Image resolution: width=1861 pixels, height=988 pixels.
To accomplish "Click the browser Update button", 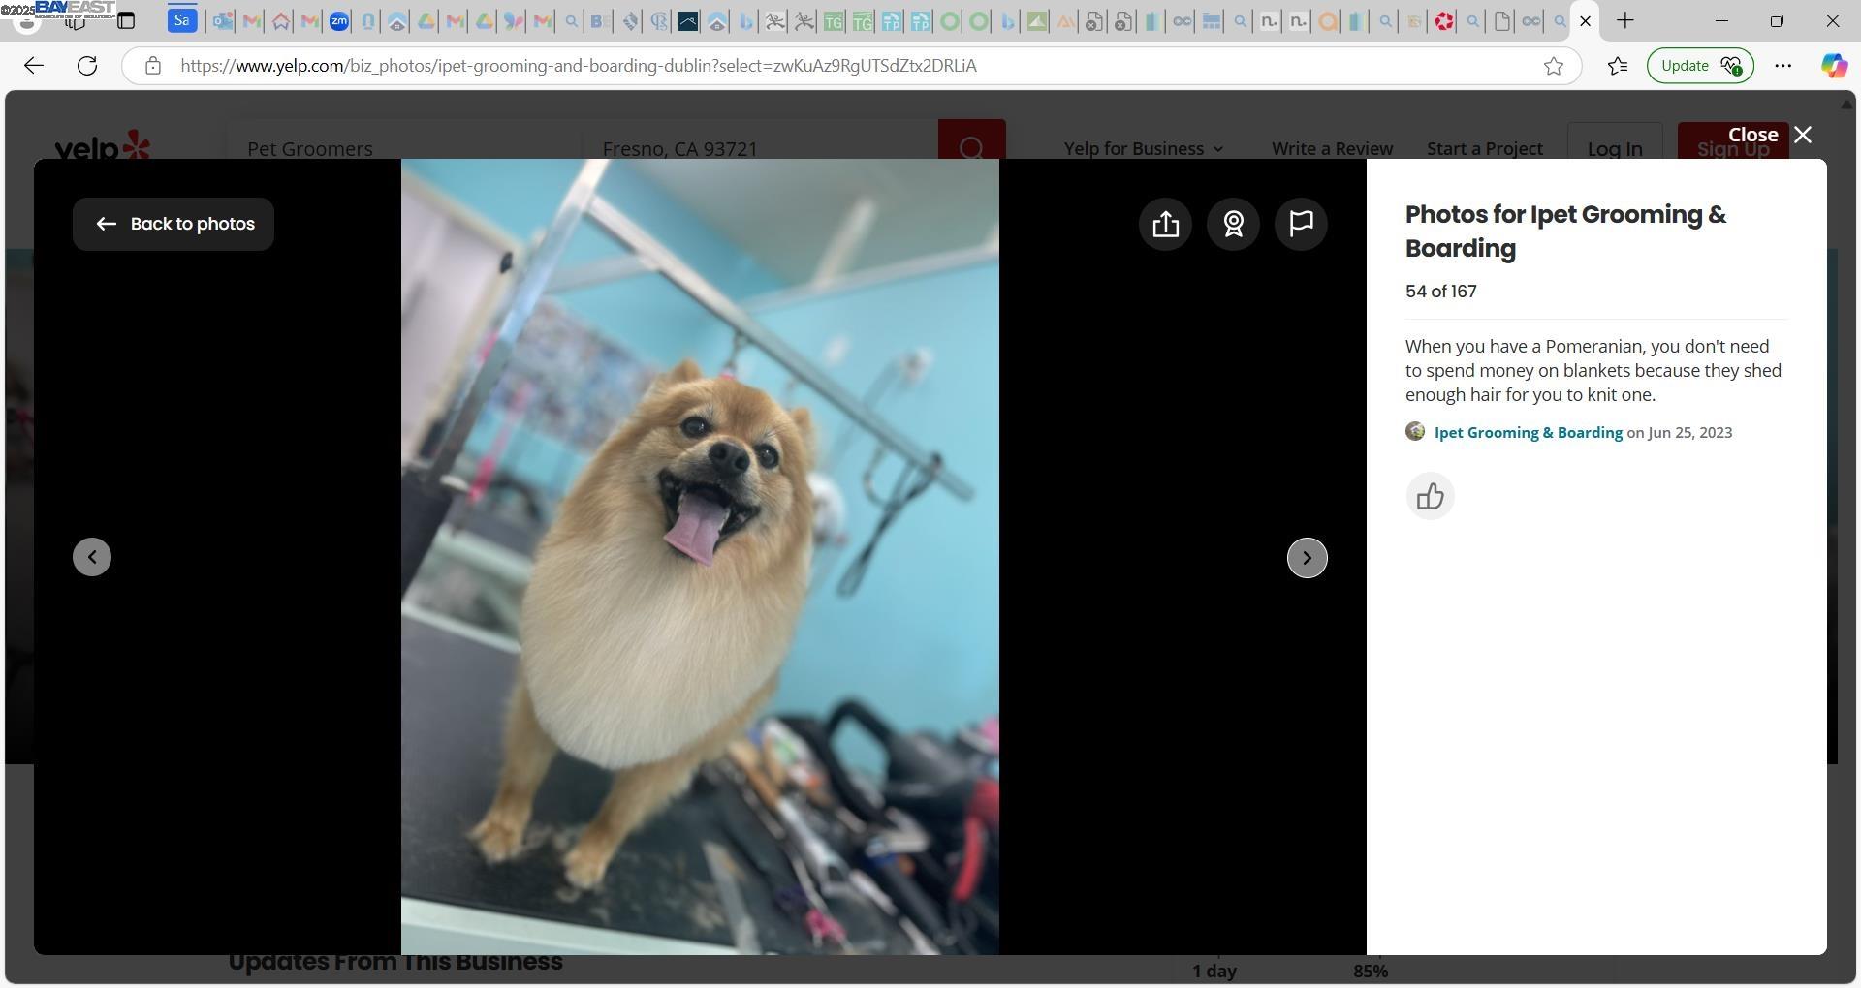I will point(1700,66).
